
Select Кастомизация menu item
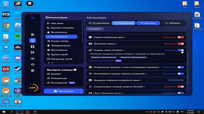62,37
